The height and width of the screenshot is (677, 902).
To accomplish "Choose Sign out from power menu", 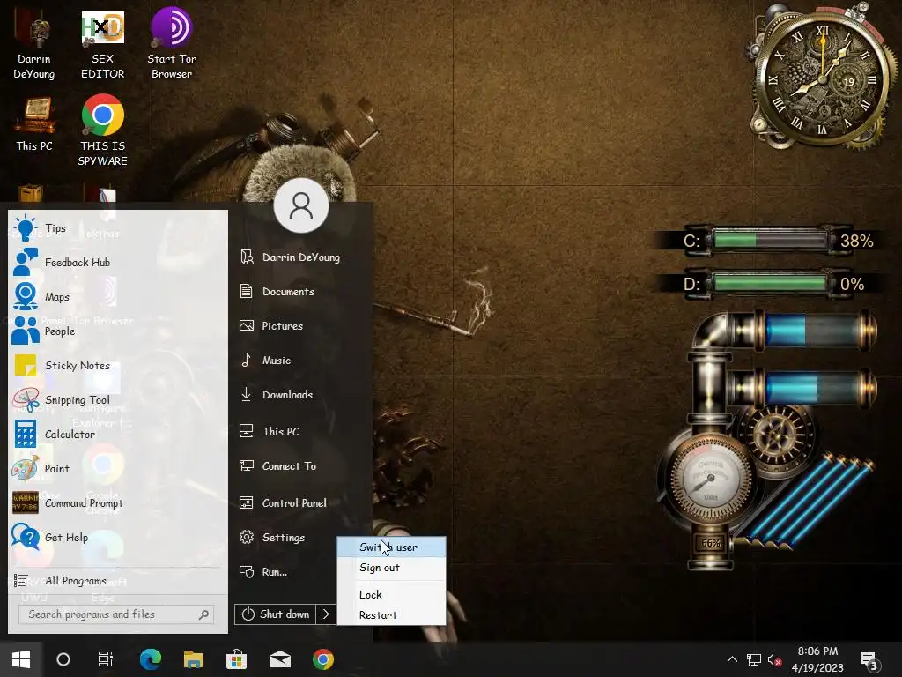I will [391, 568].
